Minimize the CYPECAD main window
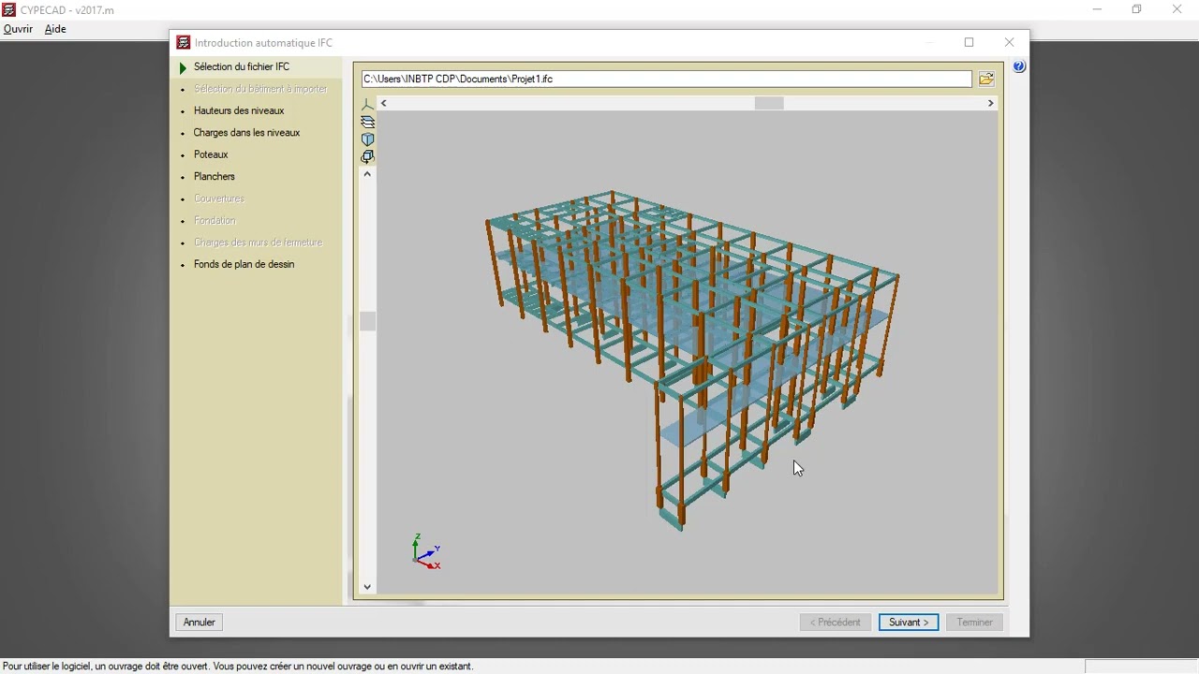This screenshot has width=1199, height=674. (x=1097, y=9)
